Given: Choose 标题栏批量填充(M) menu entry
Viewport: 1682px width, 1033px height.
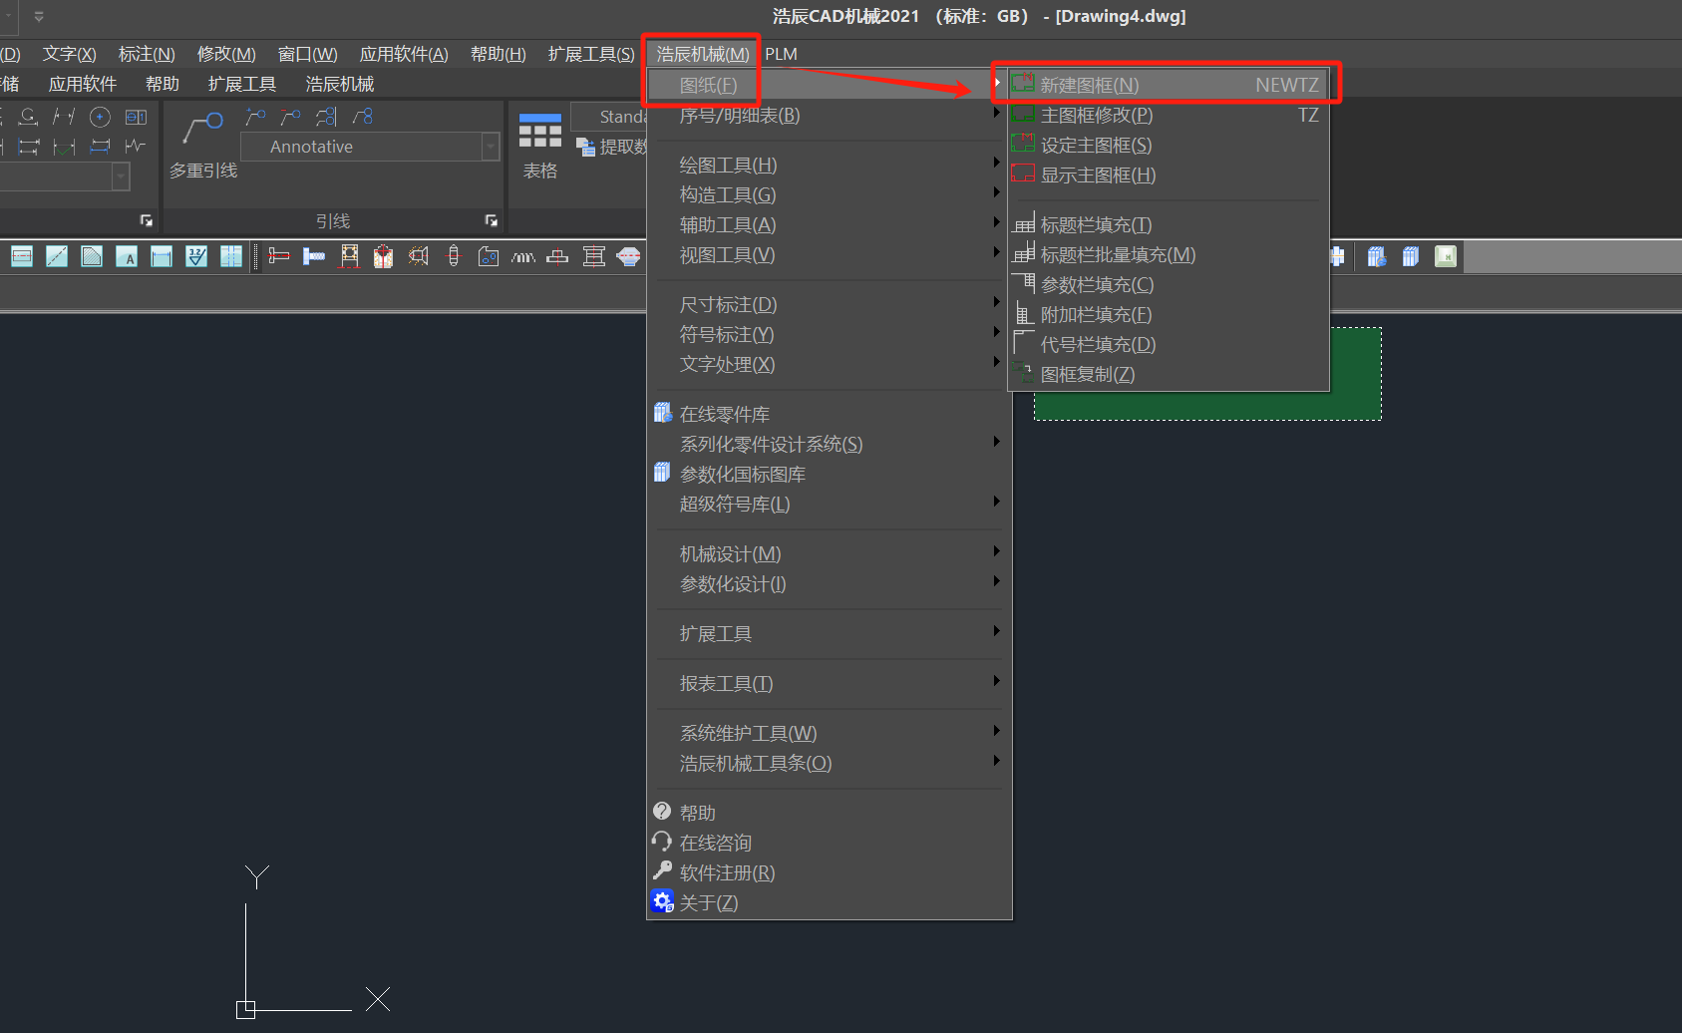Looking at the screenshot, I should click(1168, 255).
